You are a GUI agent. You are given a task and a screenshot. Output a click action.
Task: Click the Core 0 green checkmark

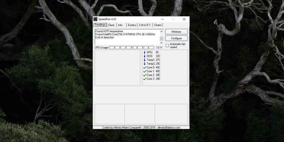144,67
